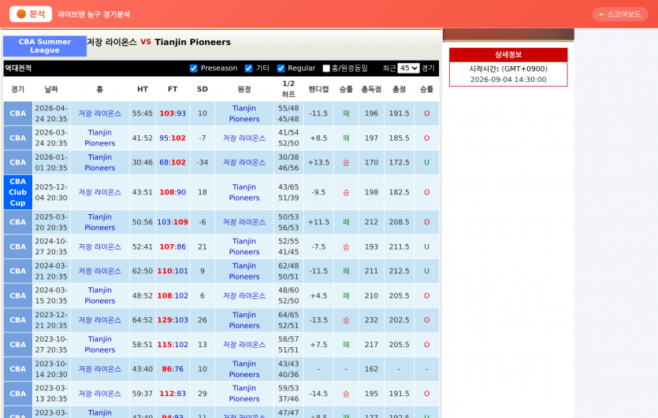Click the 역대전적 section title
658x418 pixels.
click(x=18, y=68)
